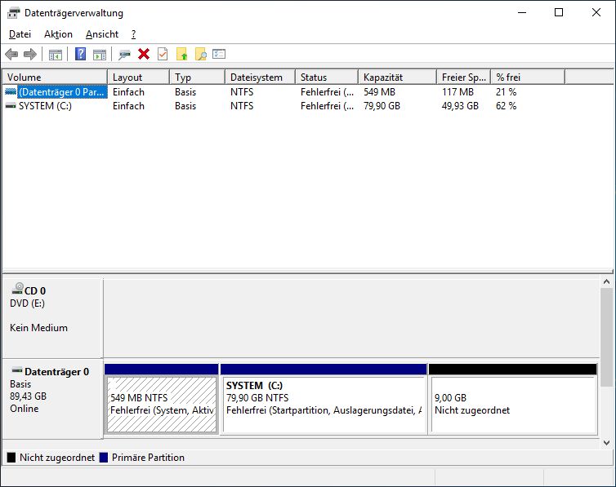Click the settings list toolbar icon

219,54
